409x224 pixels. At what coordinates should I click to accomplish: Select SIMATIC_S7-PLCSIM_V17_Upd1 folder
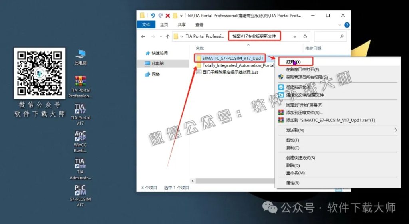[x=233, y=58]
